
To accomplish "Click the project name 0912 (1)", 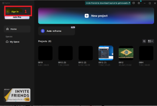I will 102,63.
